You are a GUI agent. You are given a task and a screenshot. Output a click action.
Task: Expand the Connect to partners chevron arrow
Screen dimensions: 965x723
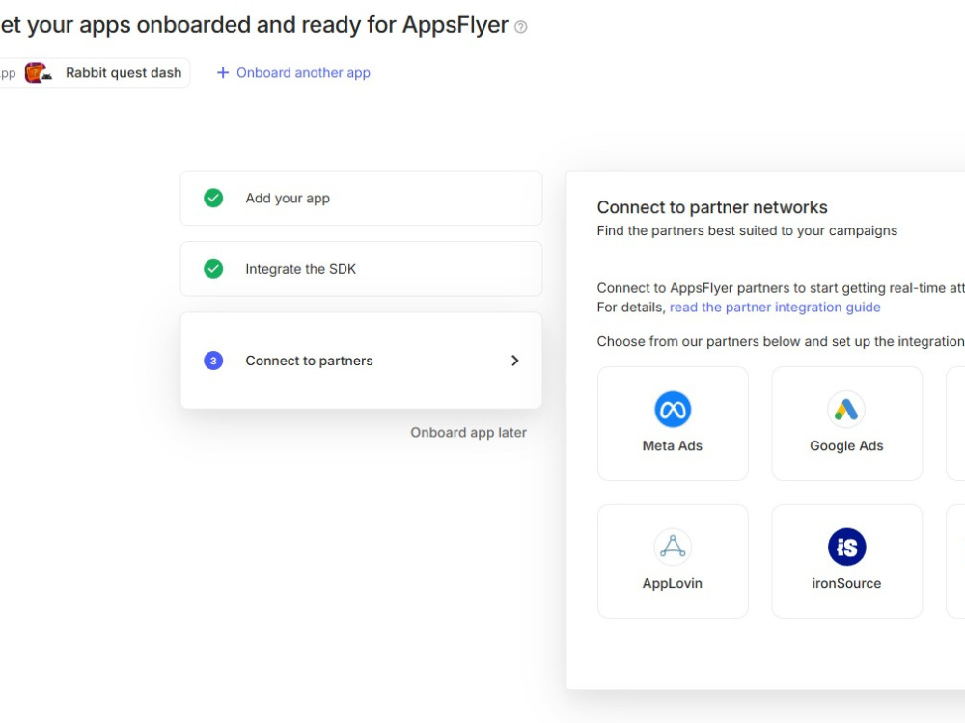(515, 361)
